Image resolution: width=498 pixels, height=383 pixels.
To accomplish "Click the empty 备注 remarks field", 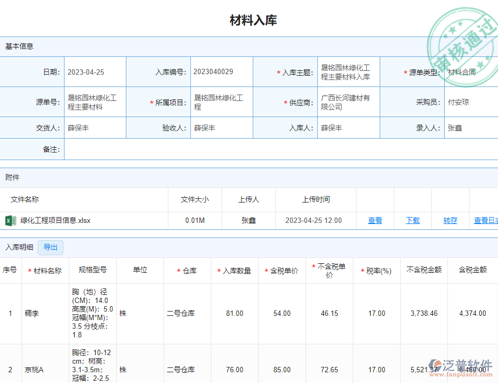I will pyautogui.click(x=280, y=149).
